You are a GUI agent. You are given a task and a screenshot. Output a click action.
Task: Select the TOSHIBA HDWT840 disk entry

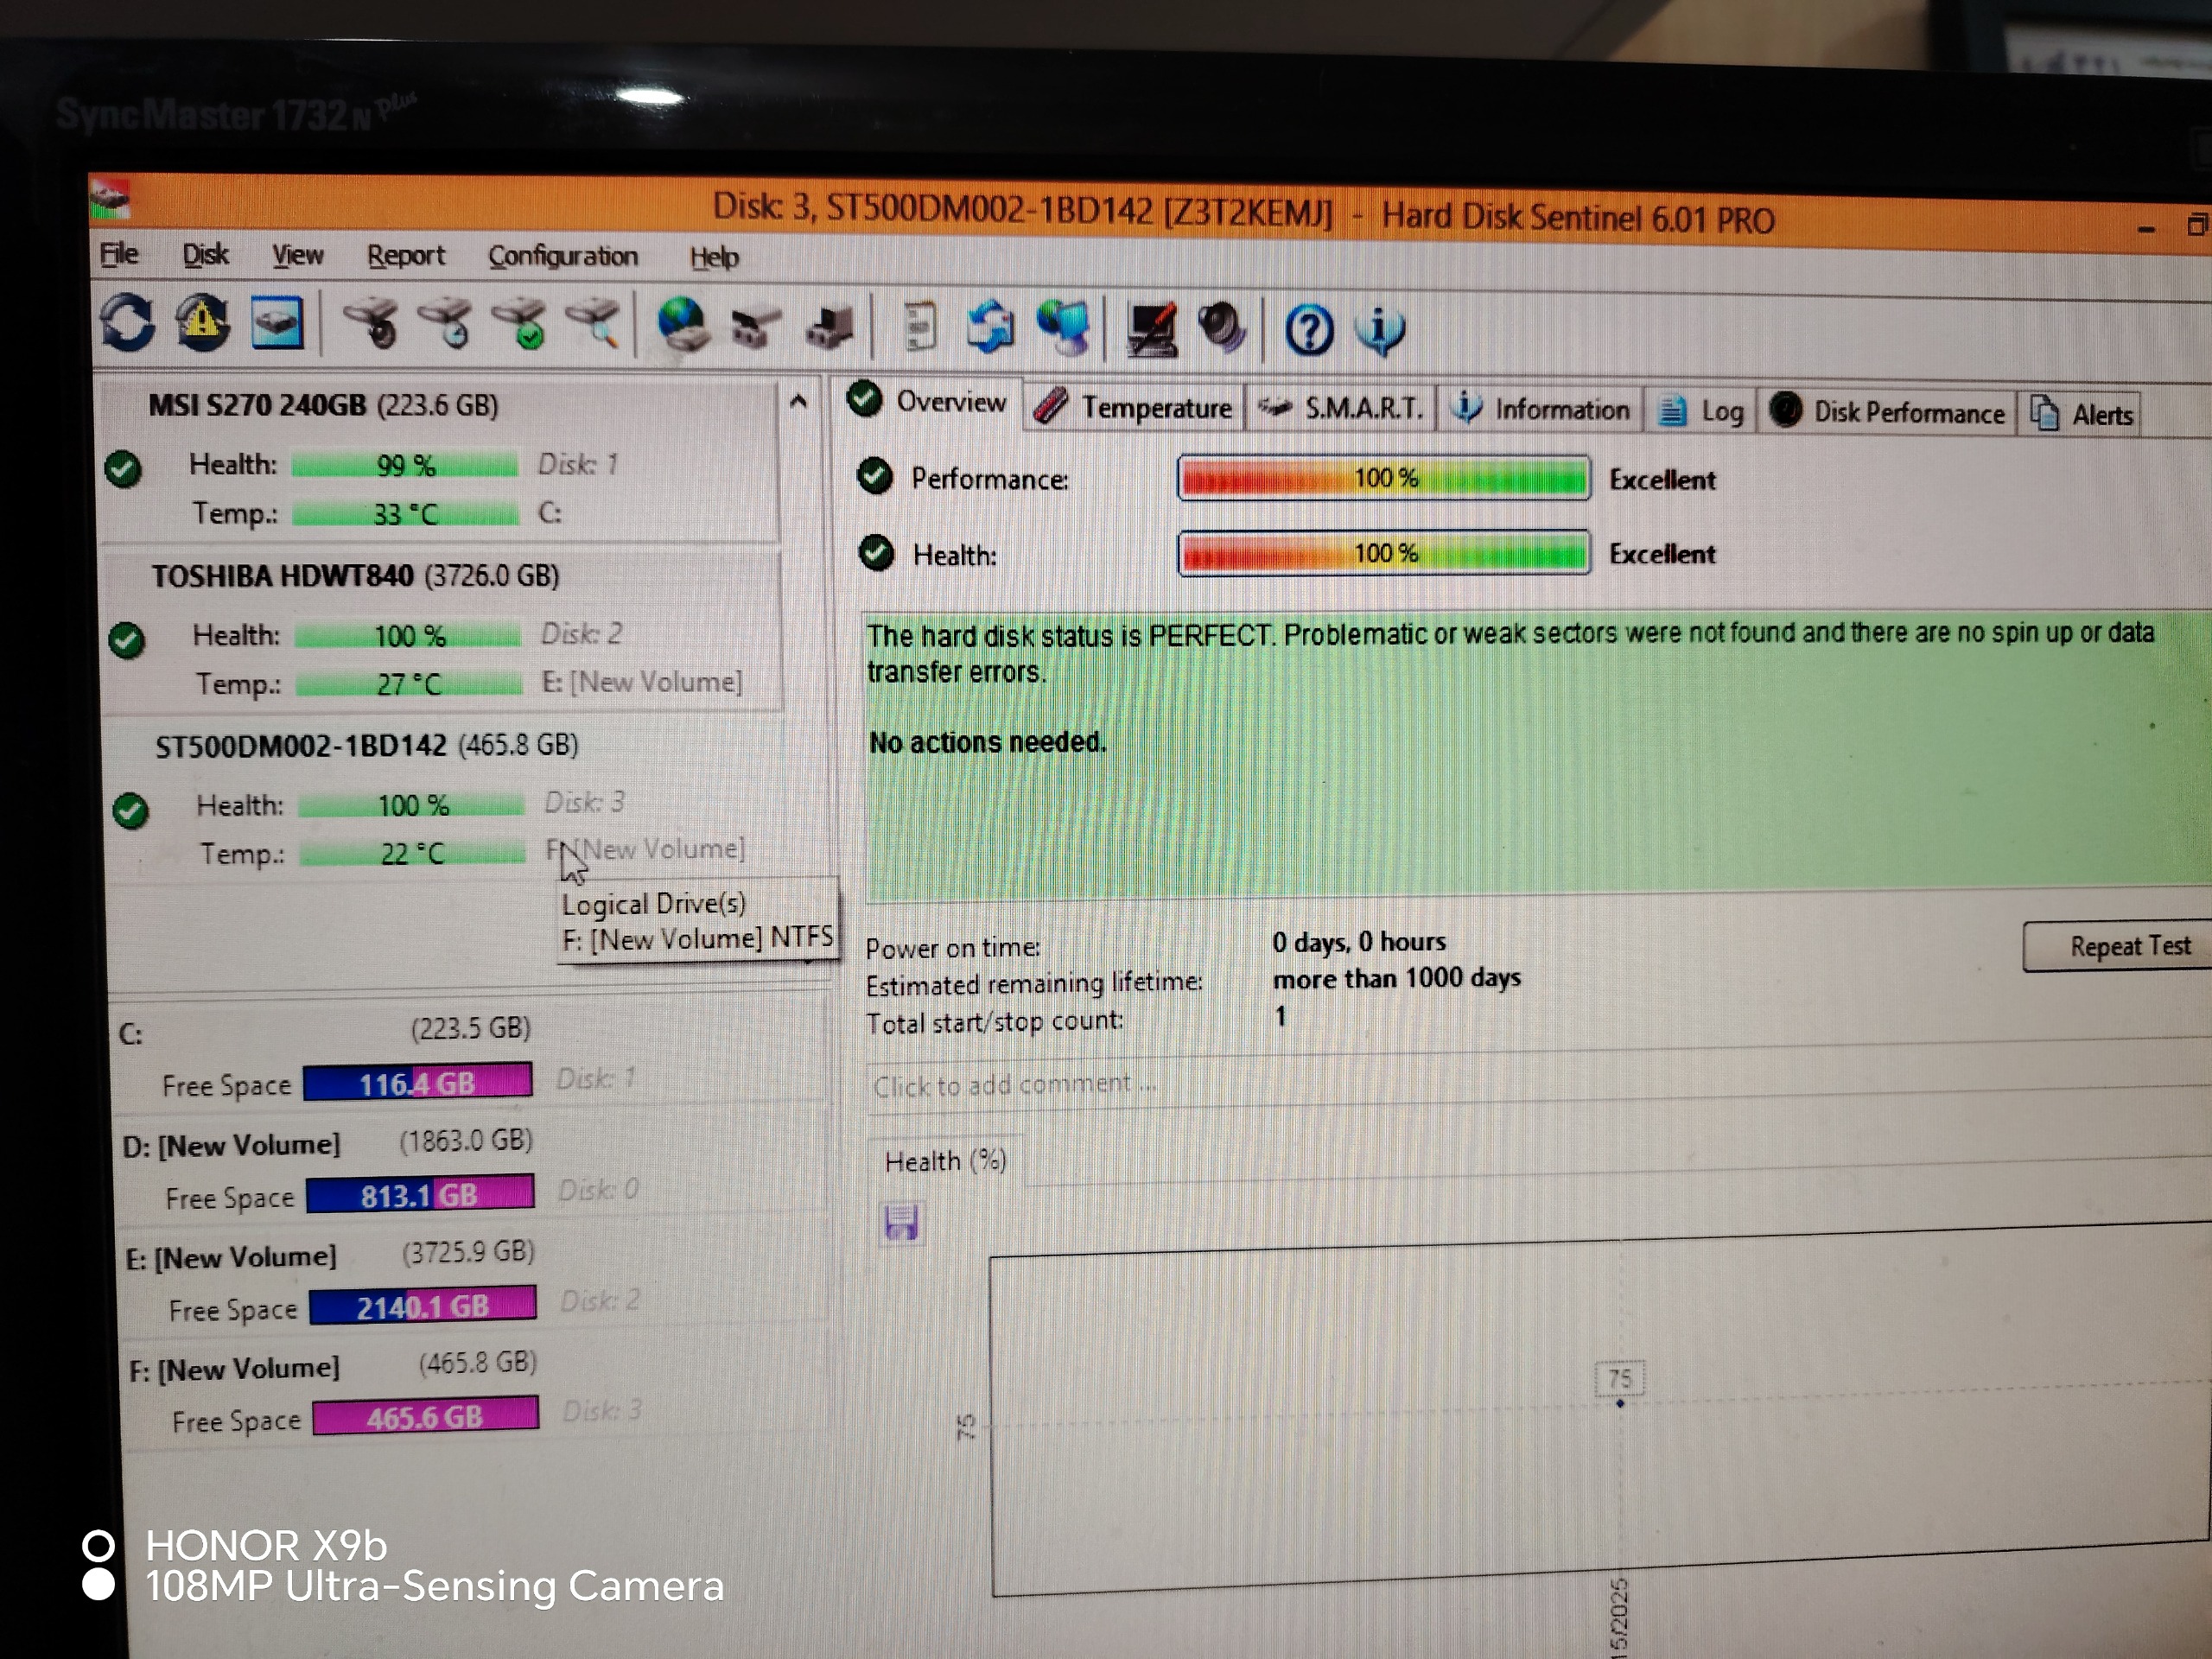(355, 576)
